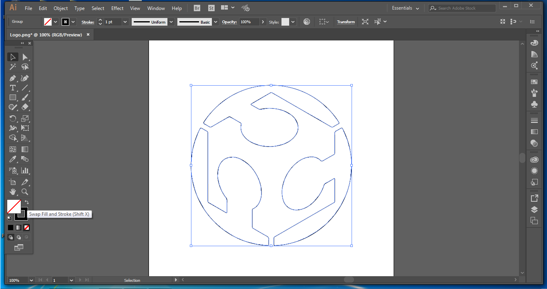Choose the Magic Wand tool
The width and height of the screenshot is (547, 289).
pyautogui.click(x=13, y=67)
